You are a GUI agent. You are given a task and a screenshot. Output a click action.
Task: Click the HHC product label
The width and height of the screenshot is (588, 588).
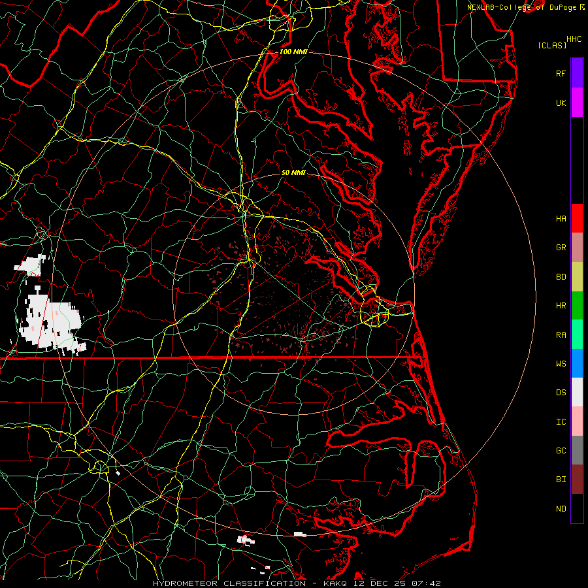[574, 39]
